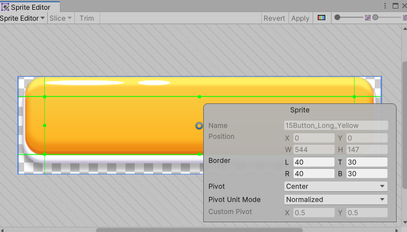Click the top-center green border handle

pos(199,96)
